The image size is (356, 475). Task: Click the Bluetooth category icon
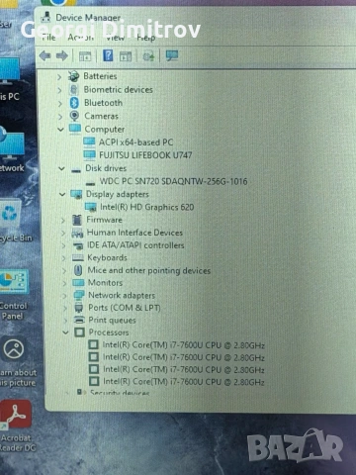pos(74,103)
